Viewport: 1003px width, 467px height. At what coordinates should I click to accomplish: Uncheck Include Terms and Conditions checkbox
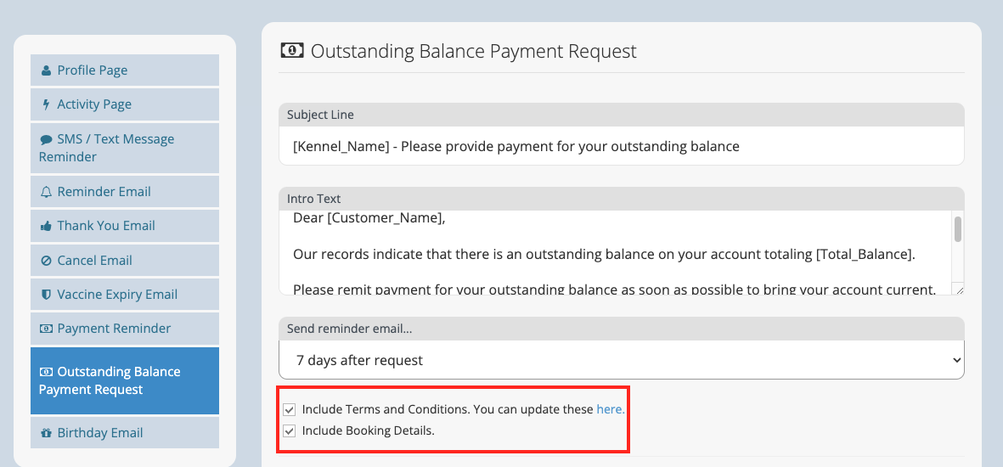[290, 409]
